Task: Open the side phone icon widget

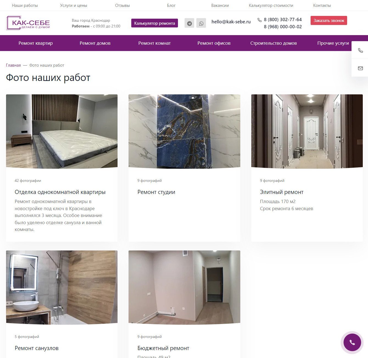Action: tap(360, 50)
